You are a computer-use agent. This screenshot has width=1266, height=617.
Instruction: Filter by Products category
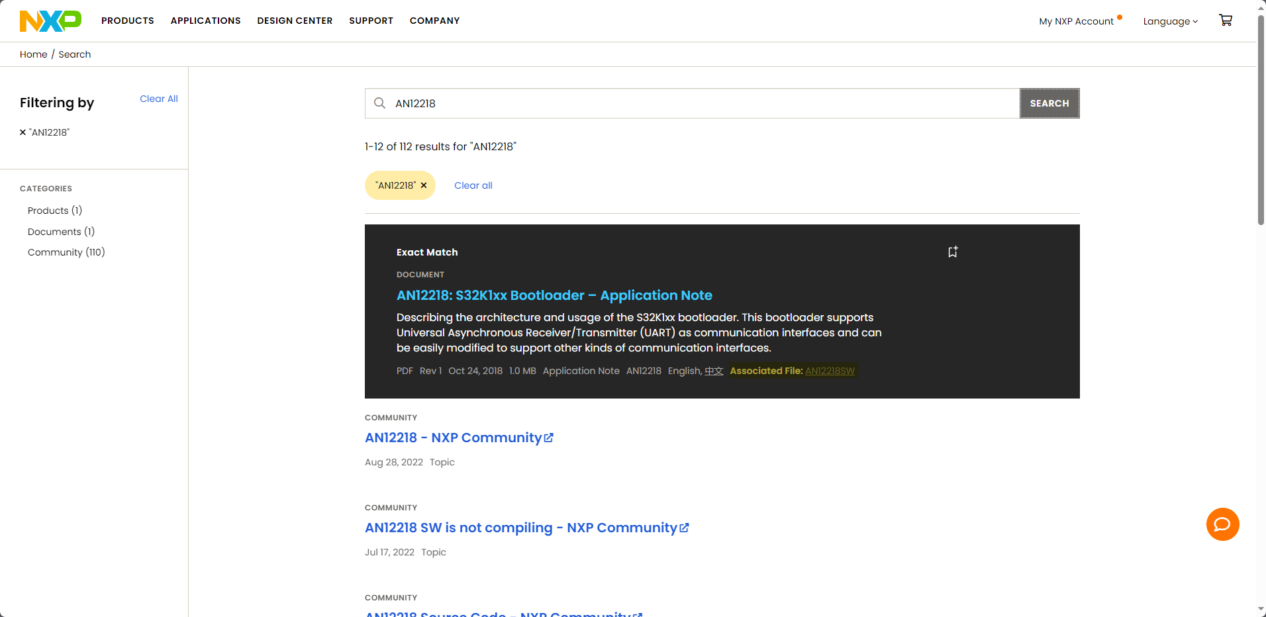click(x=55, y=211)
